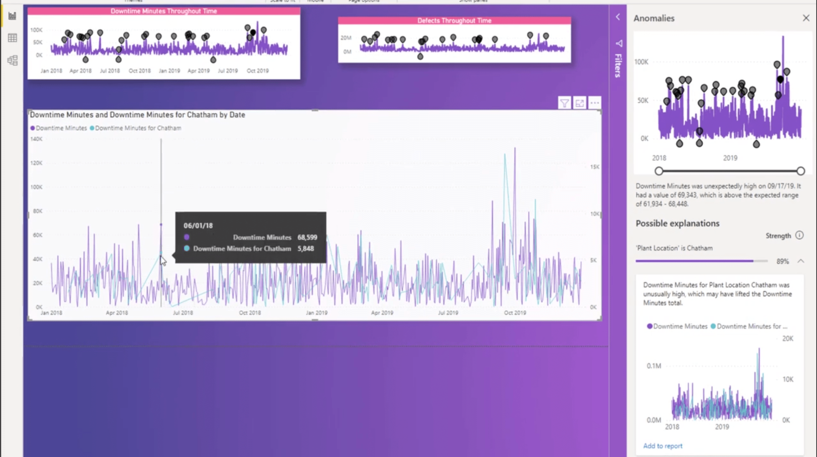Open the Model relationships view
Screen dimensions: 817x457
(x=12, y=60)
